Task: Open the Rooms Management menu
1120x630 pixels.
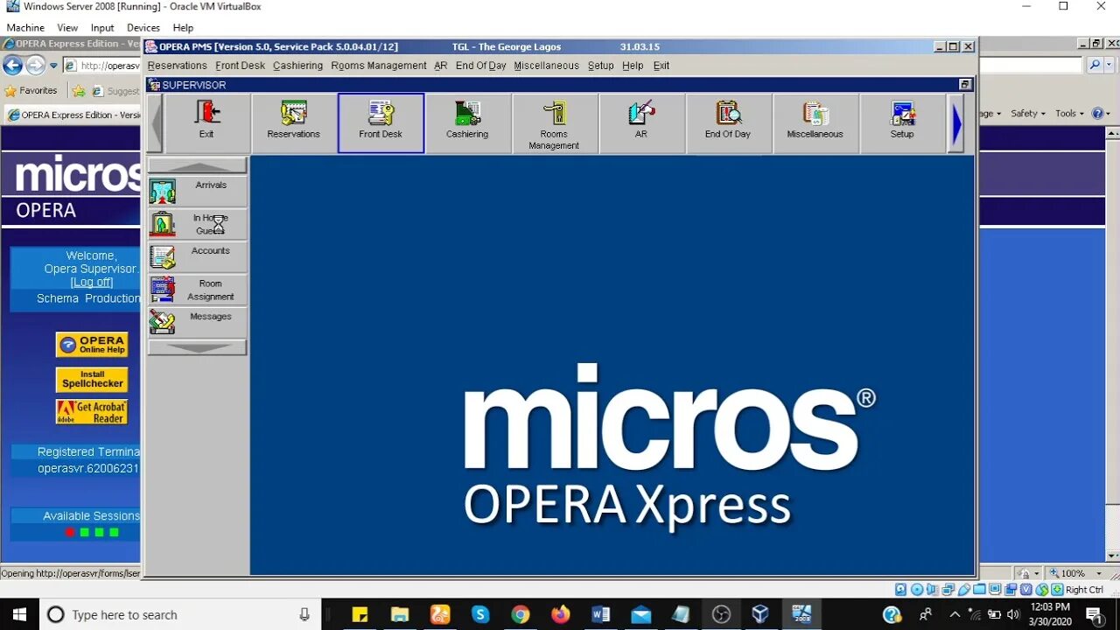Action: [379, 66]
